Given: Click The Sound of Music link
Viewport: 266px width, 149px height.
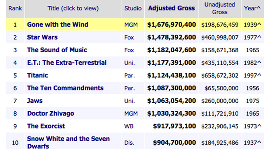Looking at the screenshot, I should (57, 50).
